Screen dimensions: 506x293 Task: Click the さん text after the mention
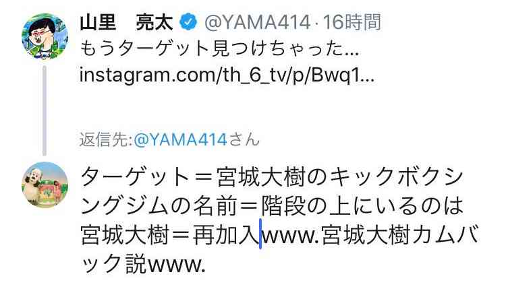pyautogui.click(x=244, y=140)
